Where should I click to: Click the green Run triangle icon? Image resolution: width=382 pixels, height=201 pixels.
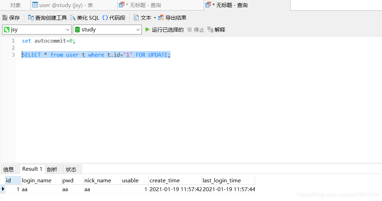pos(147,30)
